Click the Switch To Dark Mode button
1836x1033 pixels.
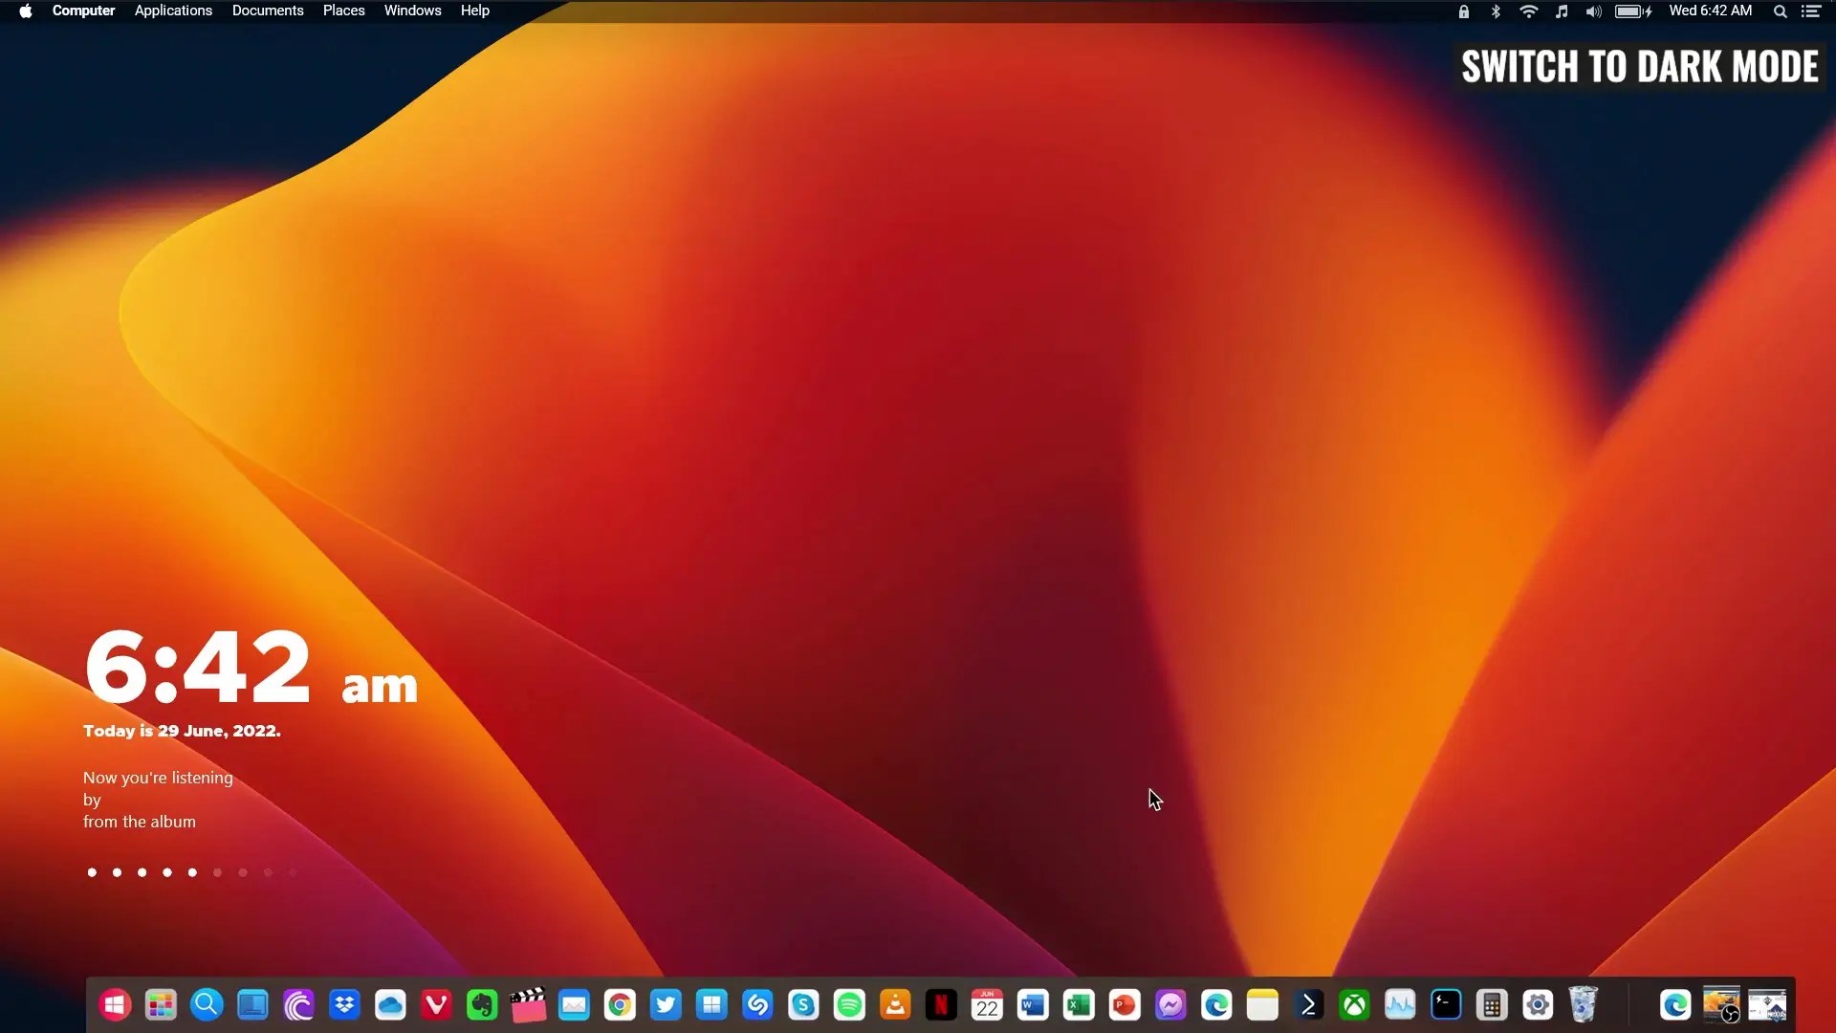pos(1638,66)
